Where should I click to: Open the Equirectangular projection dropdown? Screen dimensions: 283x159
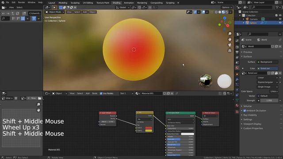[267, 82]
